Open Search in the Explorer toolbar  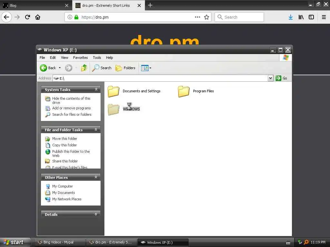(102, 68)
